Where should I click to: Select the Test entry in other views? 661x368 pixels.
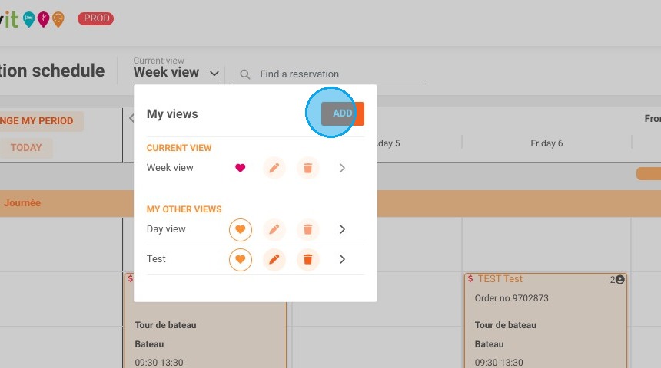click(156, 259)
